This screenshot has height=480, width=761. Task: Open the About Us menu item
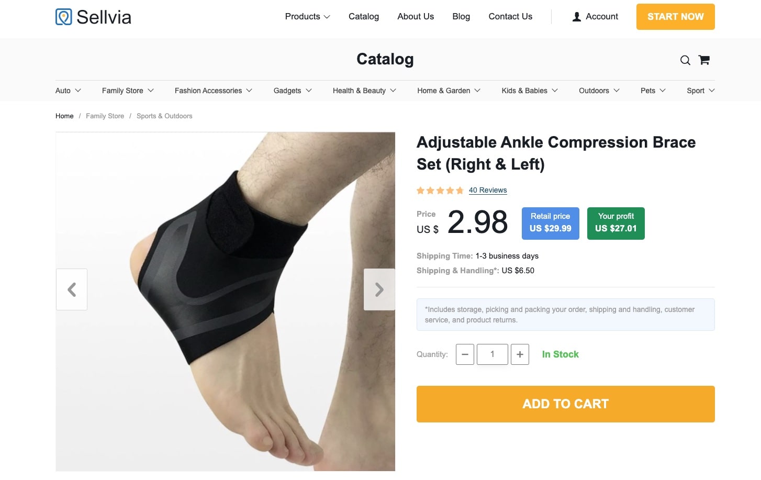click(416, 16)
